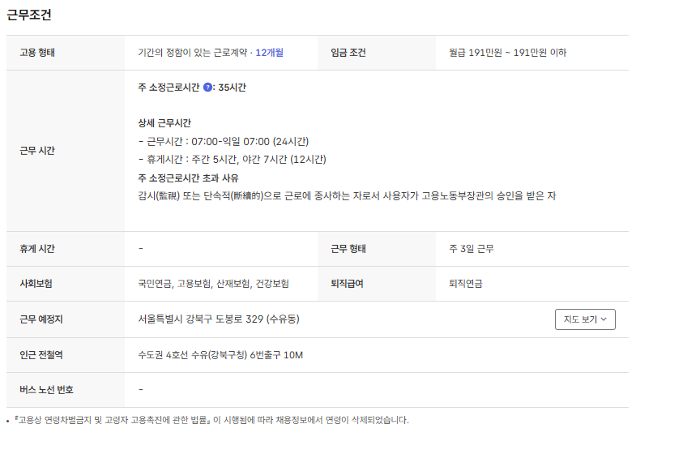Click the blue 12개월 contract period text
This screenshot has width=683, height=454.
(x=269, y=53)
